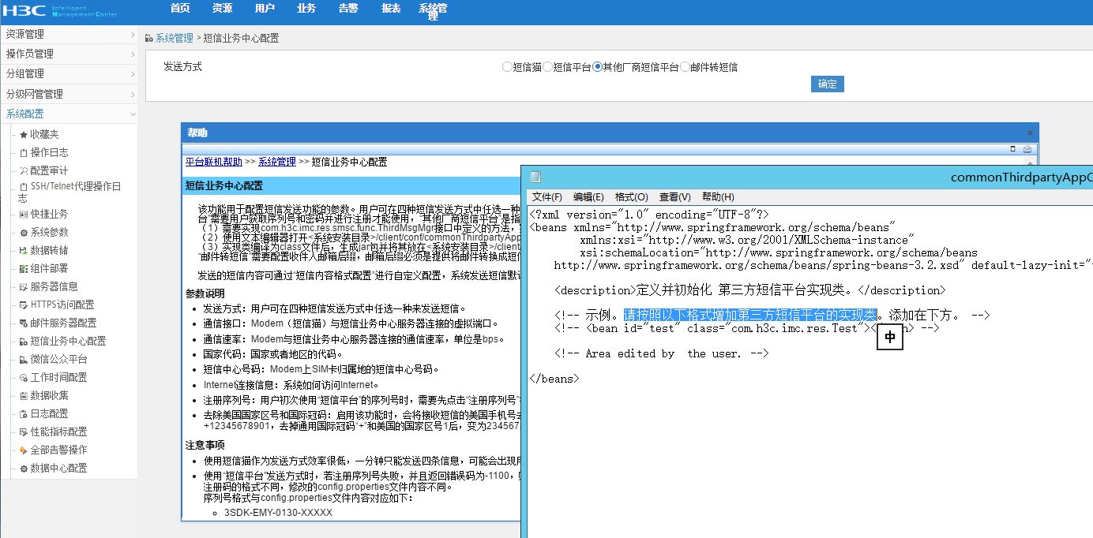Click the audit icon beside 配置审计

pos(24,171)
